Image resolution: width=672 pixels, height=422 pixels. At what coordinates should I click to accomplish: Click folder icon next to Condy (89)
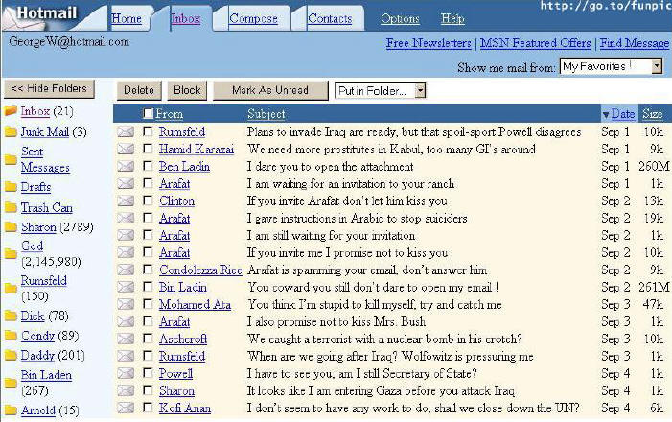pyautogui.click(x=11, y=336)
